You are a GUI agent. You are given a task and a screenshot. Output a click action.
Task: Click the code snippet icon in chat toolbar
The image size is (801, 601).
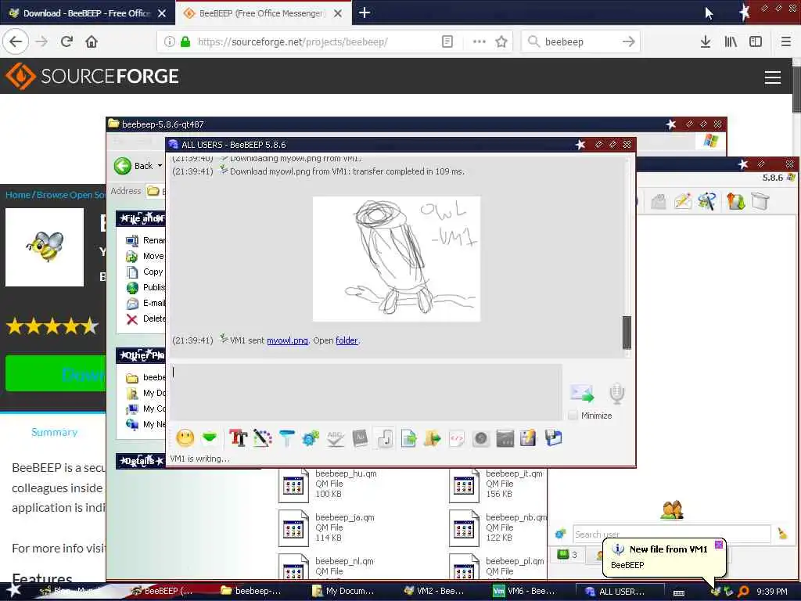click(457, 438)
